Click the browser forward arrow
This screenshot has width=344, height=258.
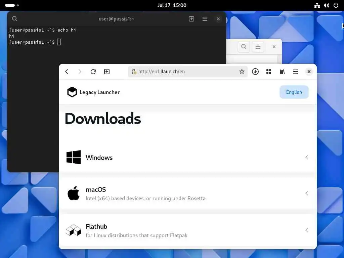(x=80, y=72)
